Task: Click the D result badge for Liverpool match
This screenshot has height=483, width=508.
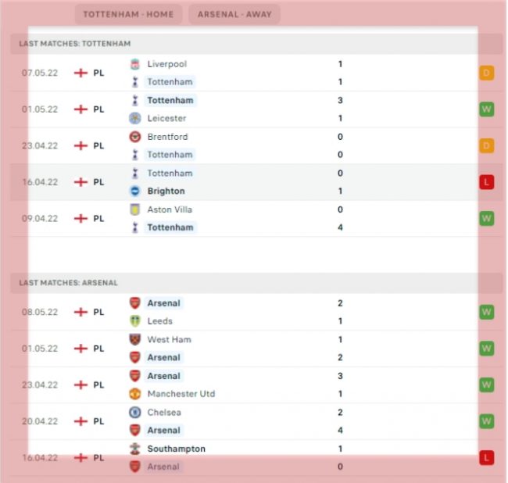Action: click(x=487, y=73)
